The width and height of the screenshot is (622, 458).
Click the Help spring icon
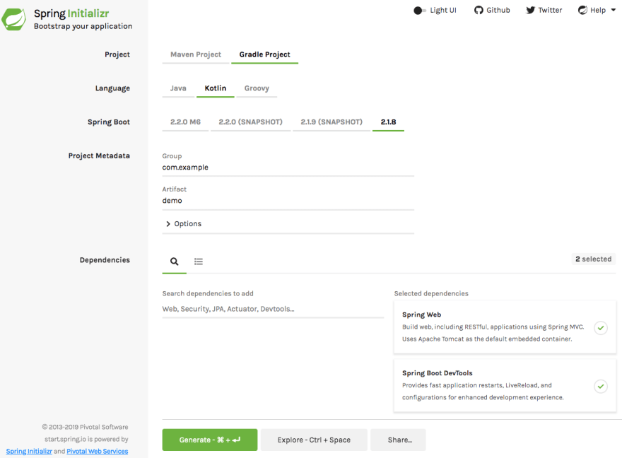coord(582,11)
